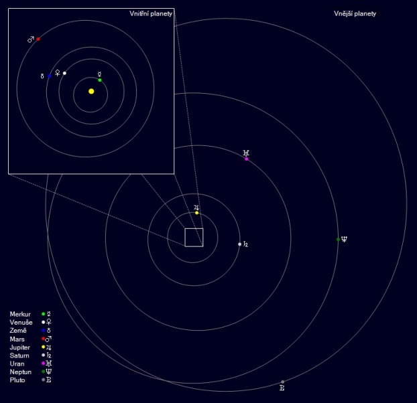Screen dimensions: 417x403
Task: Click the Neptune trident symbol in the legend
Action: pyautogui.click(x=49, y=372)
